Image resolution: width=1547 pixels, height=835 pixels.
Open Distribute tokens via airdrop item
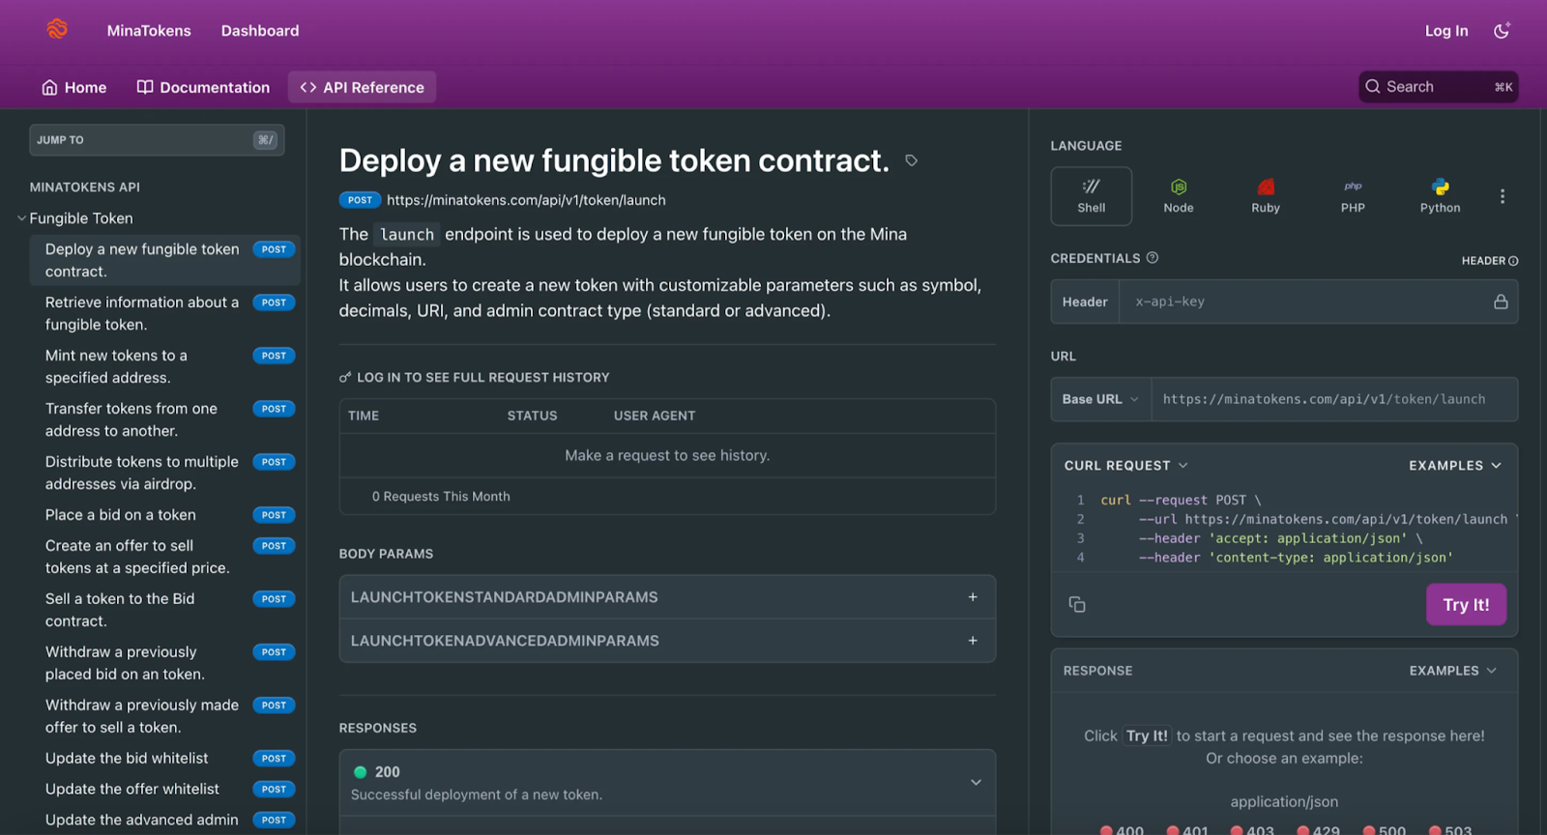pyautogui.click(x=164, y=473)
